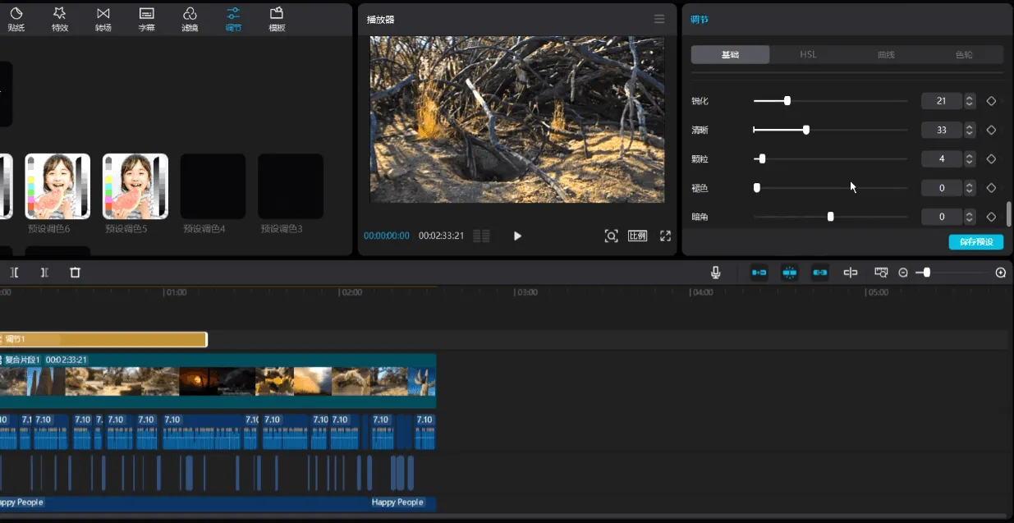Click the 清晰 (clarity) slider handle
Viewport: 1014px width, 523px height.
(806, 130)
